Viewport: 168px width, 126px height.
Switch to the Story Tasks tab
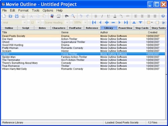tap(158, 28)
